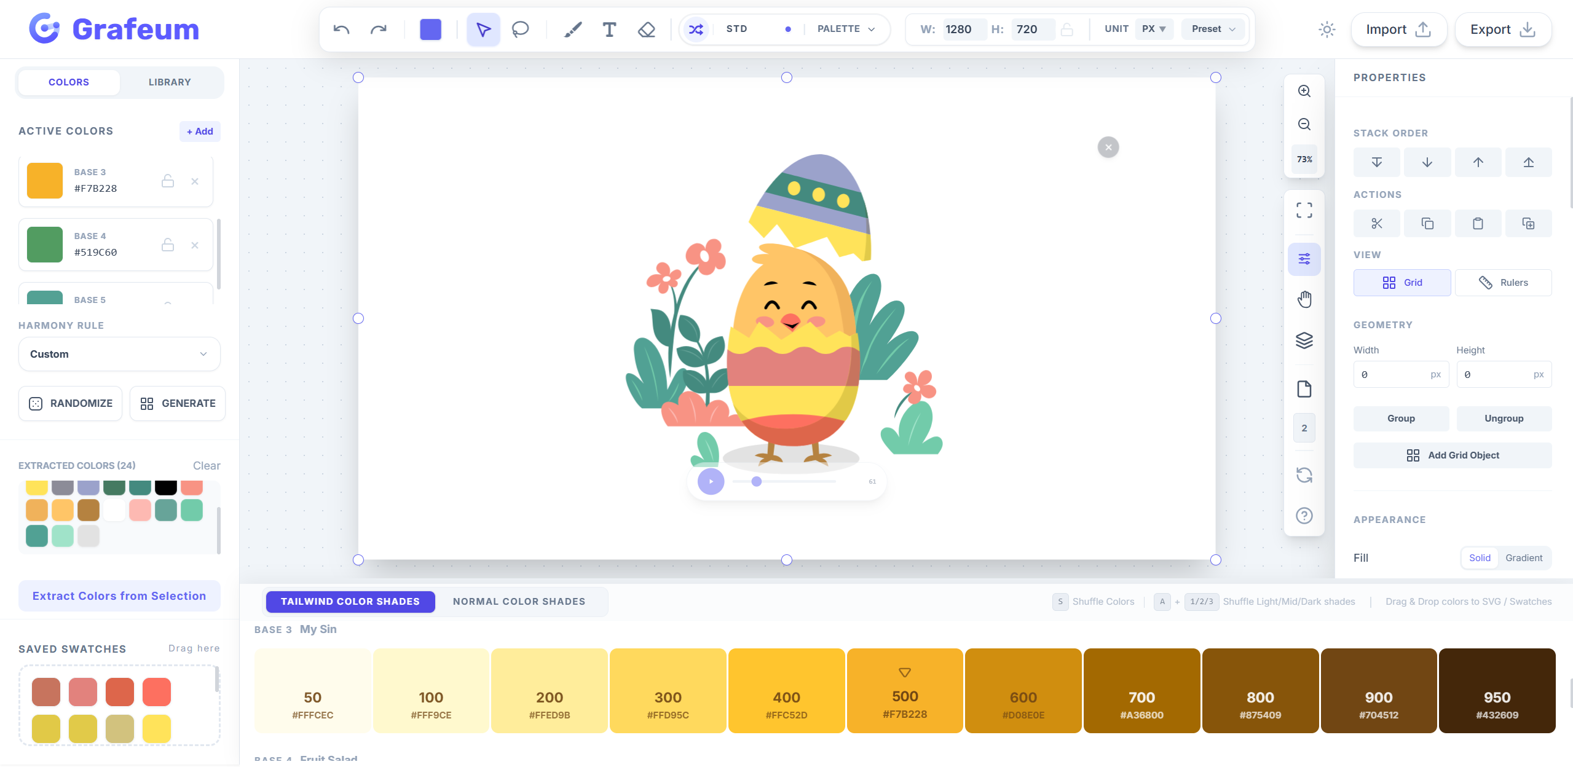Switch fill to Gradient mode
The width and height of the screenshot is (1573, 767).
pos(1523,557)
